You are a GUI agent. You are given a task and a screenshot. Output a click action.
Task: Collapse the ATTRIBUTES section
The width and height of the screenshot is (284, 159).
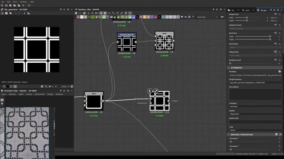(x=229, y=68)
